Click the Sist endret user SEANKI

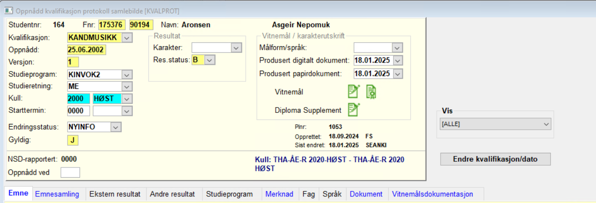[377, 145]
